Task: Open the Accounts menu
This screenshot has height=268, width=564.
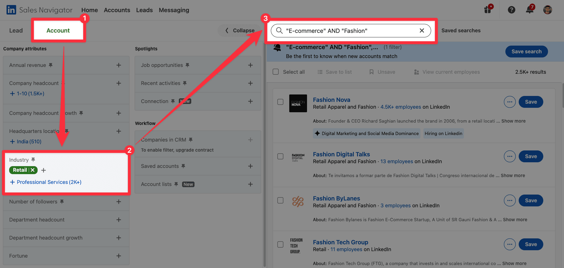Action: pyautogui.click(x=117, y=10)
